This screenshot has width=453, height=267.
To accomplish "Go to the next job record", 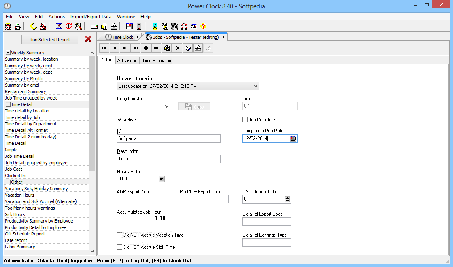I will coord(125,48).
